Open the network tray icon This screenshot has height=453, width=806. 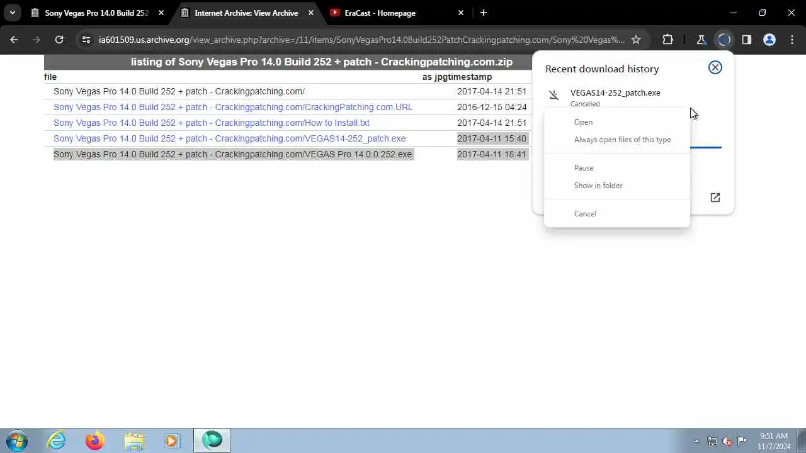tap(712, 441)
